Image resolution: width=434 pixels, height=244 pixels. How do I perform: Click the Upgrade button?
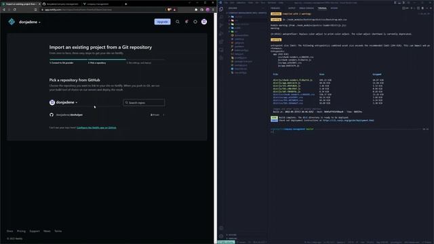pyautogui.click(x=162, y=22)
